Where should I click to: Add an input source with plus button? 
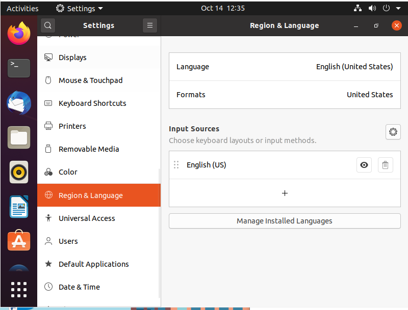coord(285,193)
